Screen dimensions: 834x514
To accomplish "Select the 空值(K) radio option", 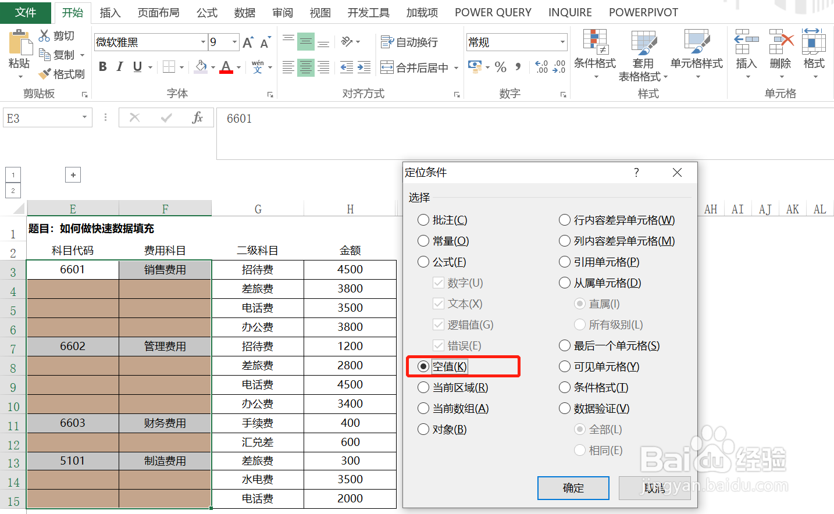I will (x=443, y=366).
